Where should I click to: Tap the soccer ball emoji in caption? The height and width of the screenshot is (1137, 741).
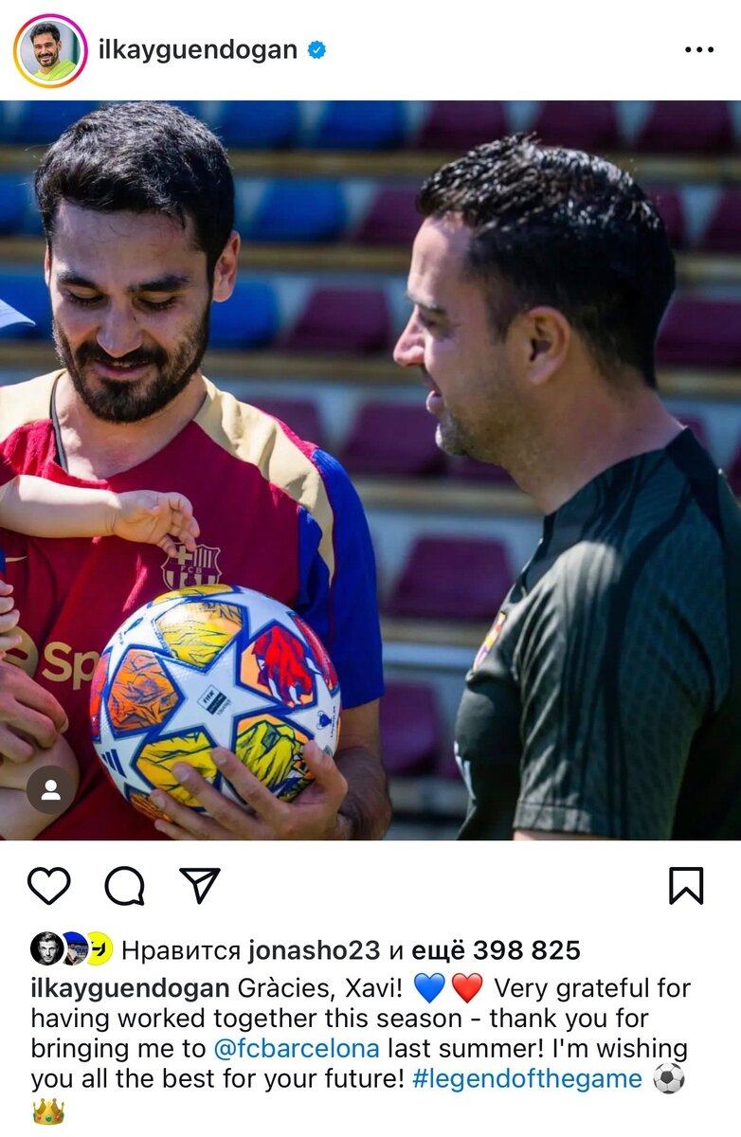[669, 1079]
